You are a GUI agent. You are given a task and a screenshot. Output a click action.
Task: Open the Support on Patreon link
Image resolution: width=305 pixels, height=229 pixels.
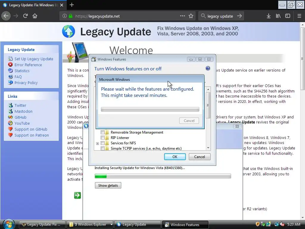pyautogui.click(x=32, y=135)
